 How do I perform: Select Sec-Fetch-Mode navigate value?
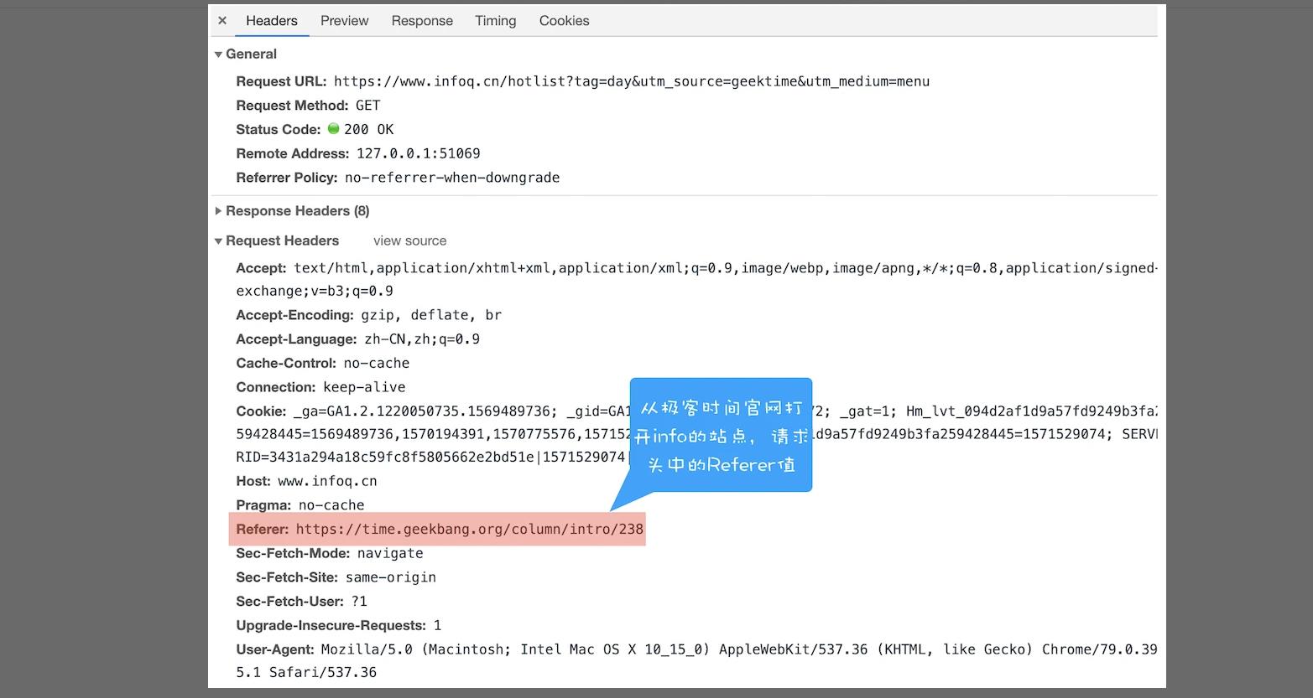(390, 554)
